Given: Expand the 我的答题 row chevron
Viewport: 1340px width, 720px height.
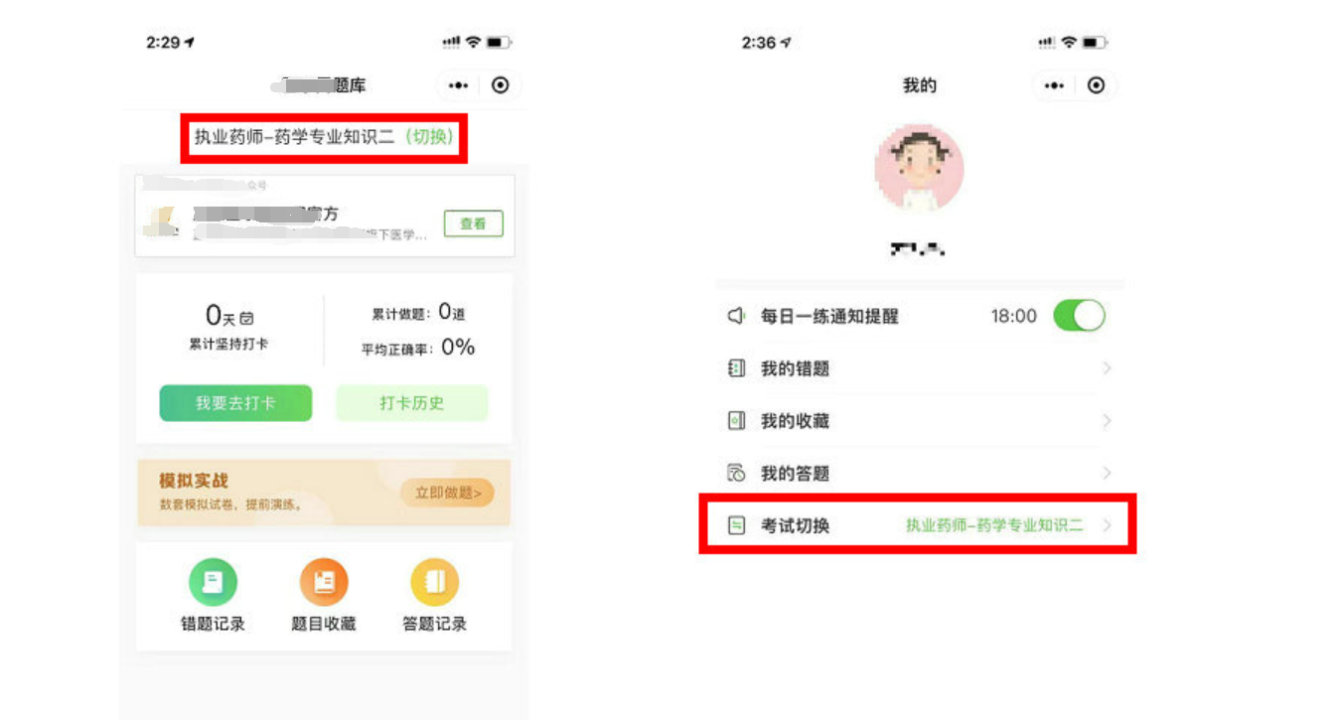Looking at the screenshot, I should point(1107,473).
